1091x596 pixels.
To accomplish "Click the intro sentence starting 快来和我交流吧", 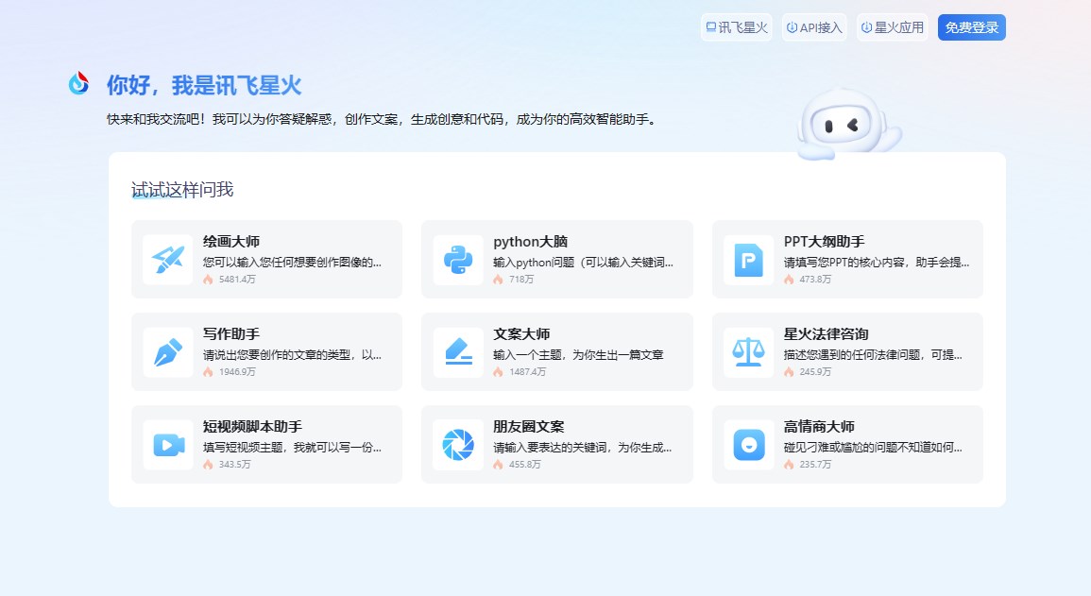I will click(x=382, y=120).
